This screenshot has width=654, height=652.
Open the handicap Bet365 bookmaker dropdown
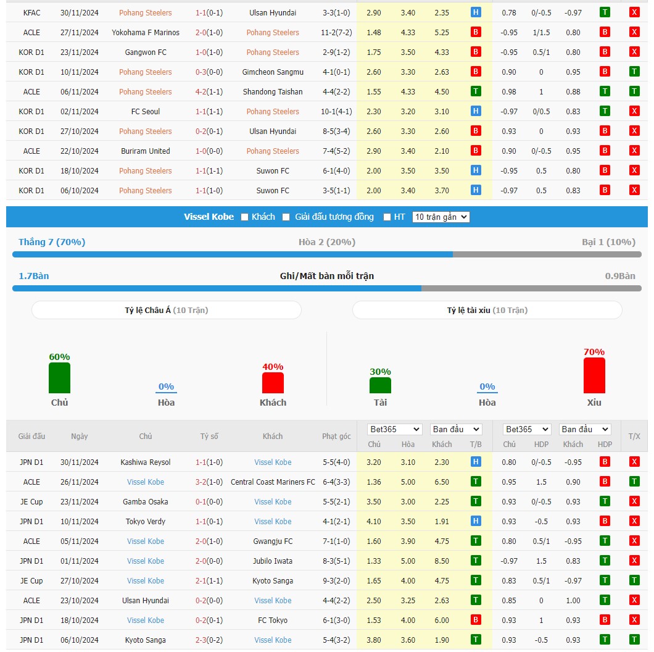[527, 429]
